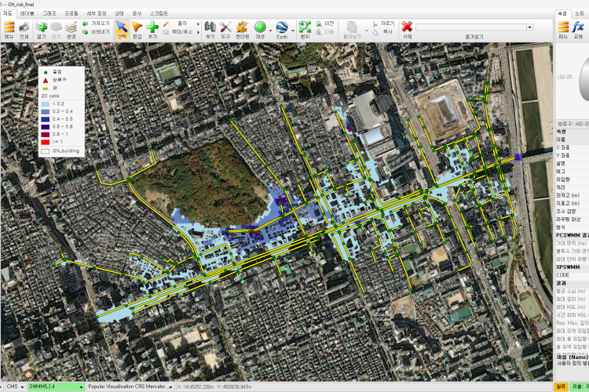Click the red X 삭제 icon
The width and height of the screenshot is (589, 392).
[407, 30]
